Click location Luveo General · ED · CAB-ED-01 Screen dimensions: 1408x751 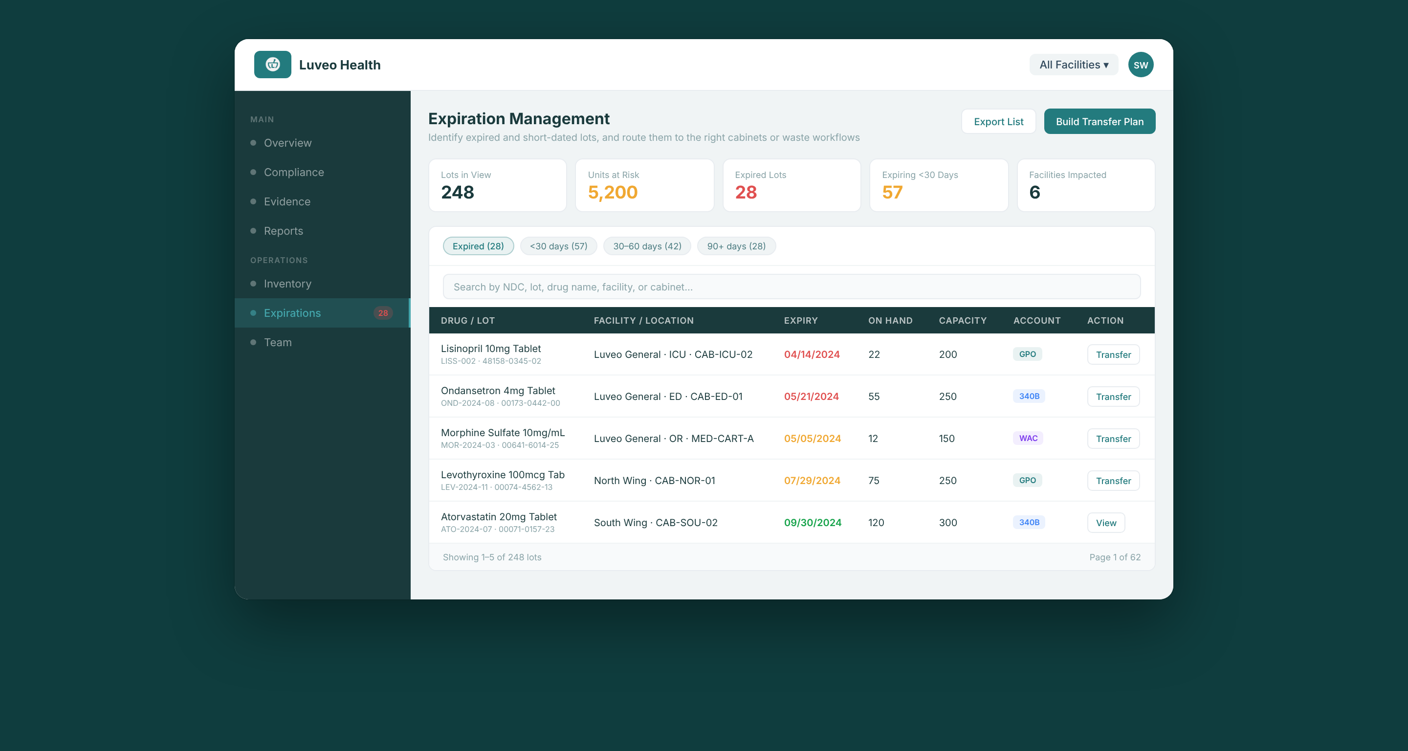[x=668, y=397]
